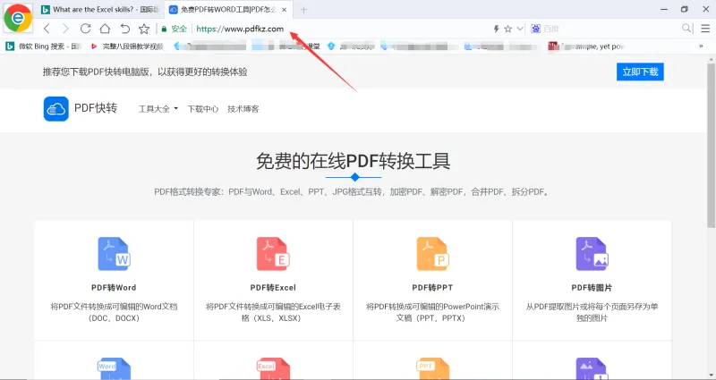Click the PDF转图片 purple icon
Screen dimensions: 716x380
(592, 254)
